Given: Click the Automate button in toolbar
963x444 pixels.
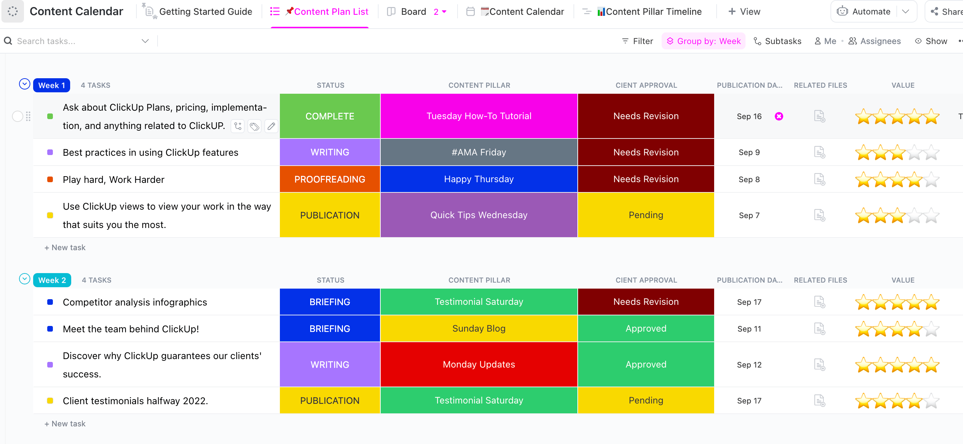Looking at the screenshot, I should 869,11.
